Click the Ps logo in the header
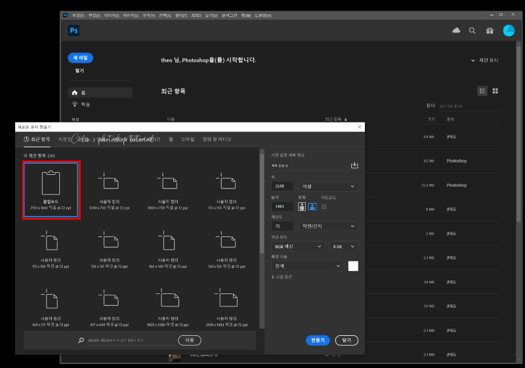 pyautogui.click(x=73, y=30)
